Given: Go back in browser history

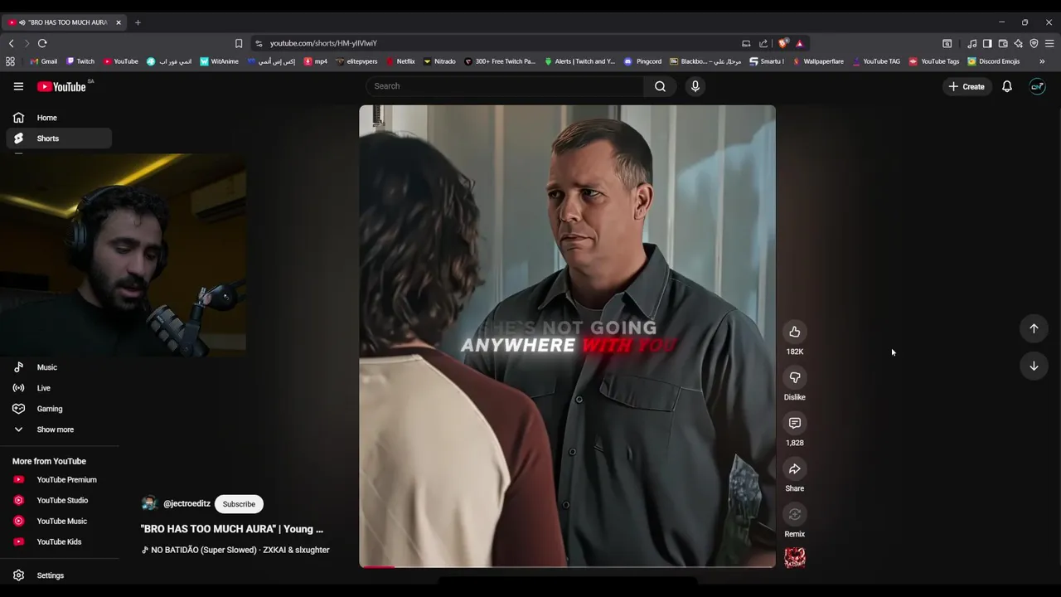Looking at the screenshot, I should pos(12,43).
